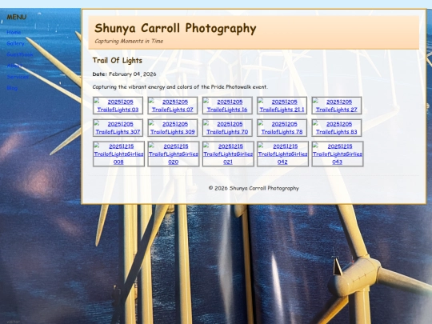
Task: Select About in the menu
Action: (14, 66)
